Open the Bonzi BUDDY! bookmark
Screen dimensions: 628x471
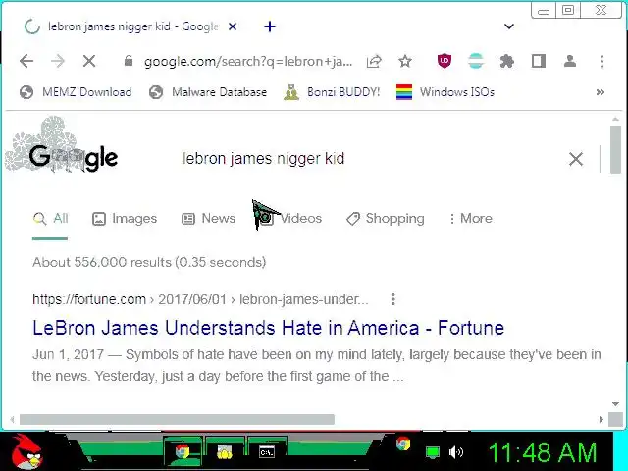[332, 92]
